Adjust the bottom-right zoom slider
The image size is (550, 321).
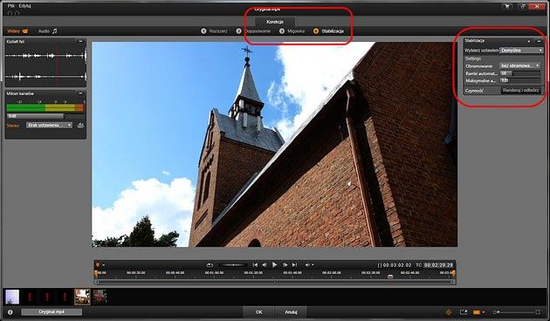click(516, 312)
